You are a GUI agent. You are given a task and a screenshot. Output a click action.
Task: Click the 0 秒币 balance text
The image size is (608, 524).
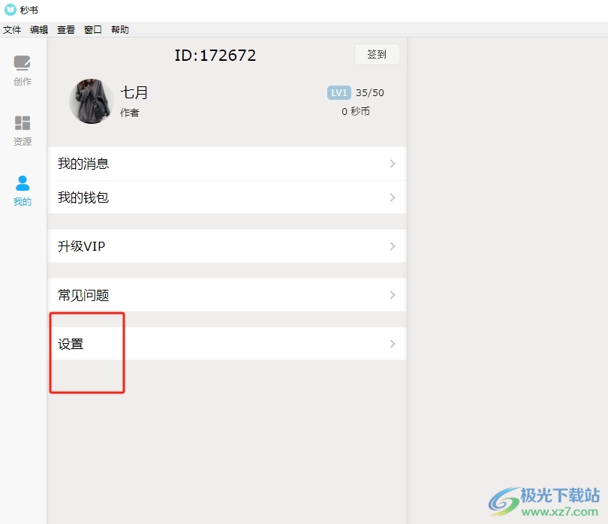[356, 112]
